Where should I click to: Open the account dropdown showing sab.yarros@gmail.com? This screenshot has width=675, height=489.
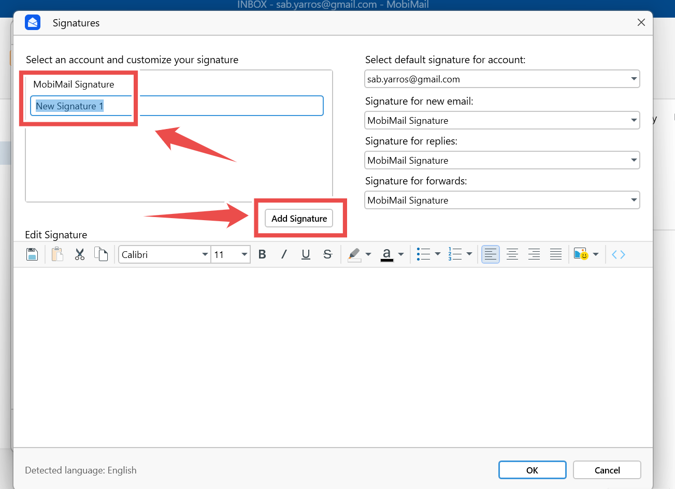pos(502,79)
